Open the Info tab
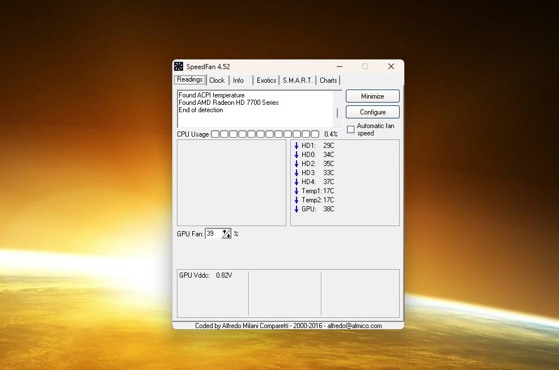The image size is (559, 370). coord(238,80)
